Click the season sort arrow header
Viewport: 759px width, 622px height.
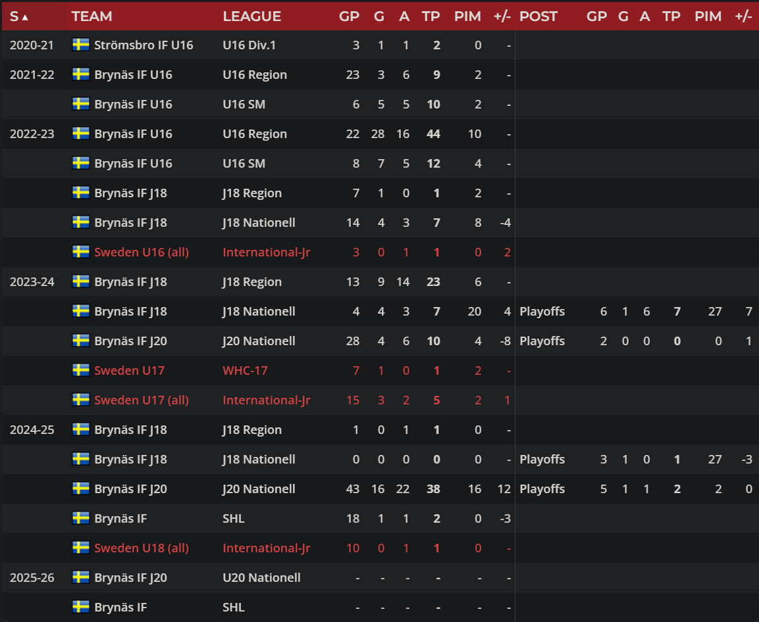point(19,16)
